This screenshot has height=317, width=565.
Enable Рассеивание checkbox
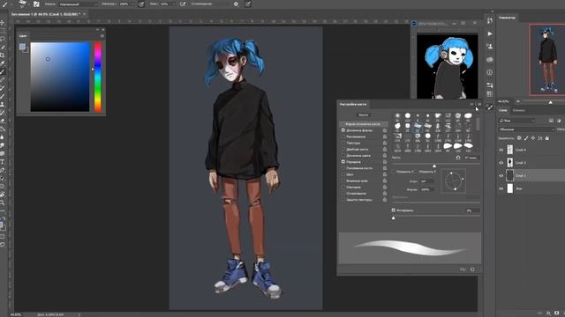(343, 136)
